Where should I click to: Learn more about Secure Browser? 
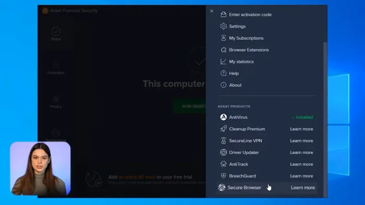click(x=303, y=188)
